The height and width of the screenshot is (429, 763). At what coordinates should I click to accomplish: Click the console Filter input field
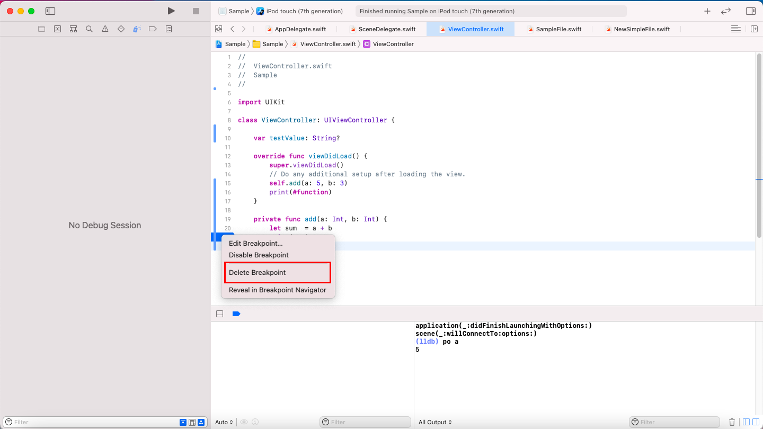675,422
